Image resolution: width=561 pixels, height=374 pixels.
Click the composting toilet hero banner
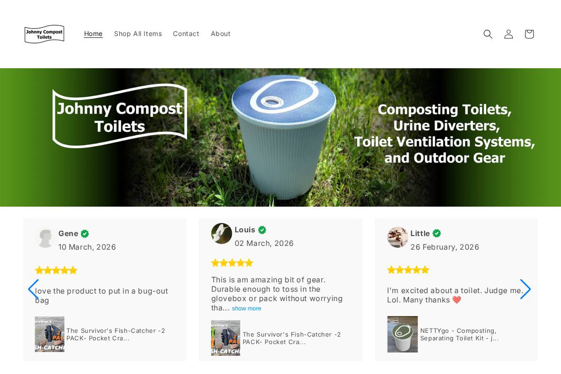tap(280, 137)
